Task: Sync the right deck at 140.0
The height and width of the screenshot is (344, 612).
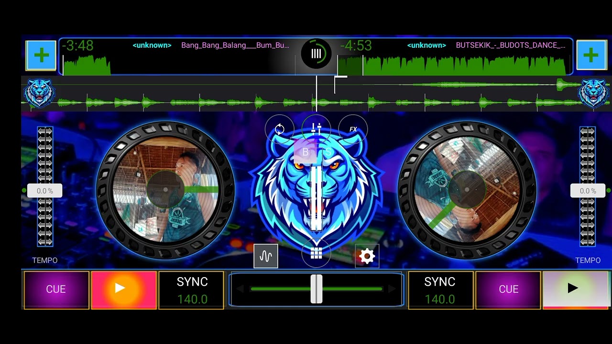Action: 440,290
